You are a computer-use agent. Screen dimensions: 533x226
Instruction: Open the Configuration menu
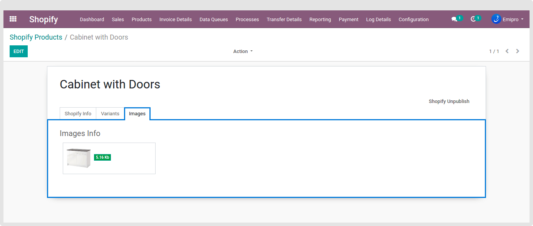click(413, 19)
